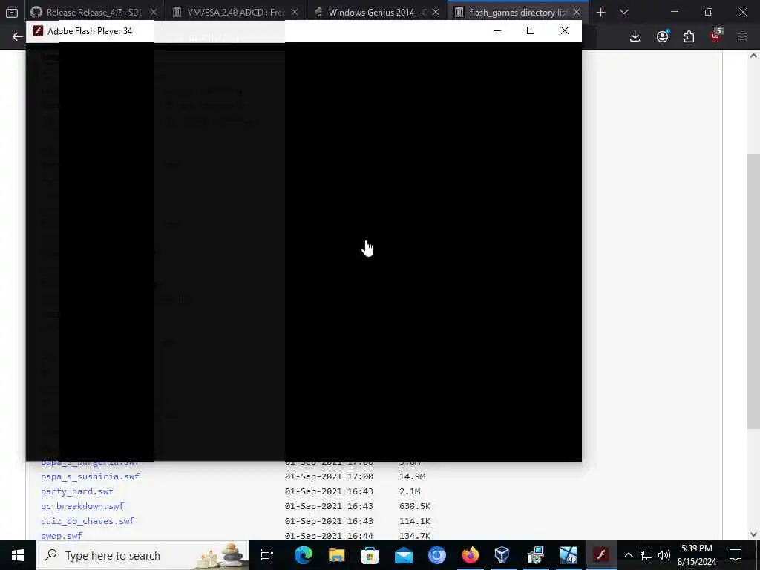
Task: Expand the list all tabs chevron
Action: (624, 12)
